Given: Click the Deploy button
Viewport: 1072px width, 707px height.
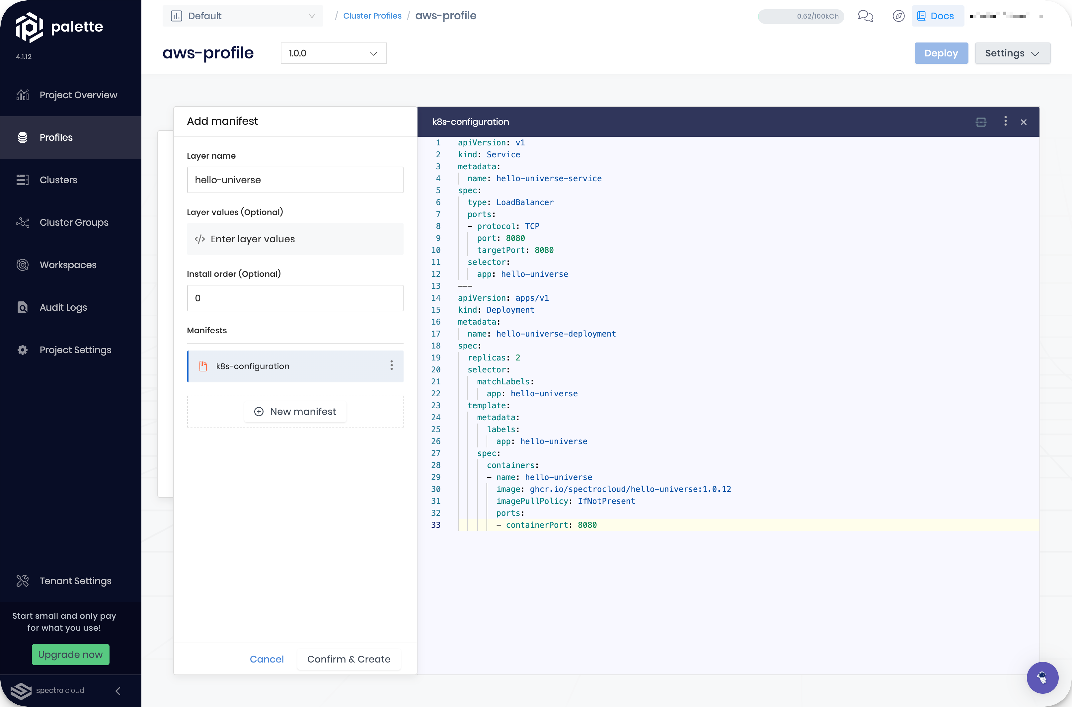Looking at the screenshot, I should pyautogui.click(x=941, y=53).
